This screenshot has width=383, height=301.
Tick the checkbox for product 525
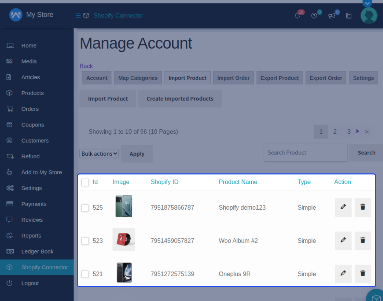[x=85, y=208]
